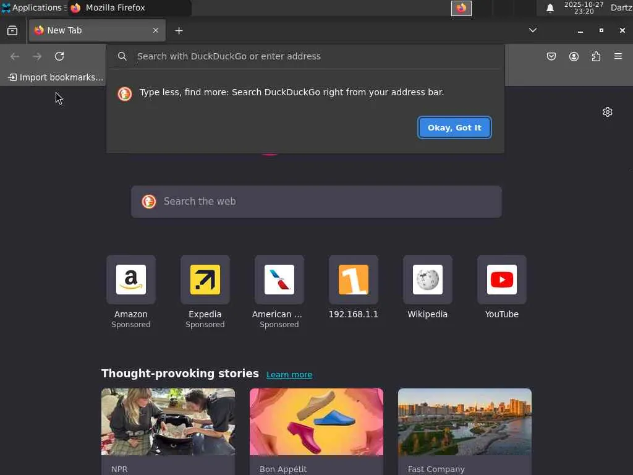Viewport: 633px width, 475px height.
Task: Open the Expedia sponsored shortcut
Action: pyautogui.click(x=205, y=280)
